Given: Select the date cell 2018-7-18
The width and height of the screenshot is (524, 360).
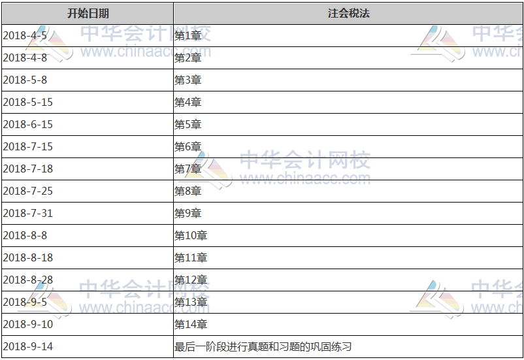Looking at the screenshot, I should point(88,169).
